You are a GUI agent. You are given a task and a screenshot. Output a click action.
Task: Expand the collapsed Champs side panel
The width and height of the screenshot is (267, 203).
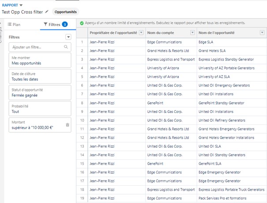coord(1,33)
